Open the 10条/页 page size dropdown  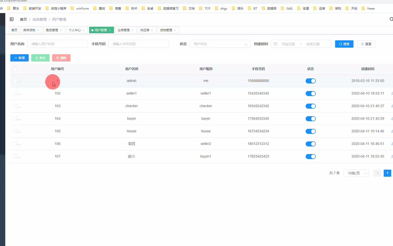coord(356,173)
